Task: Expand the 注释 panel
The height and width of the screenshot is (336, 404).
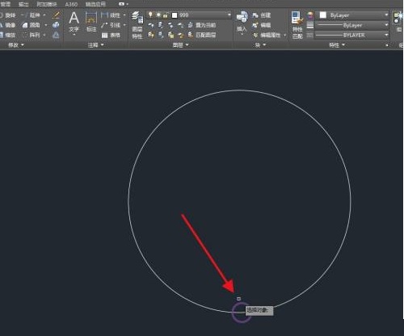Action: pos(95,45)
